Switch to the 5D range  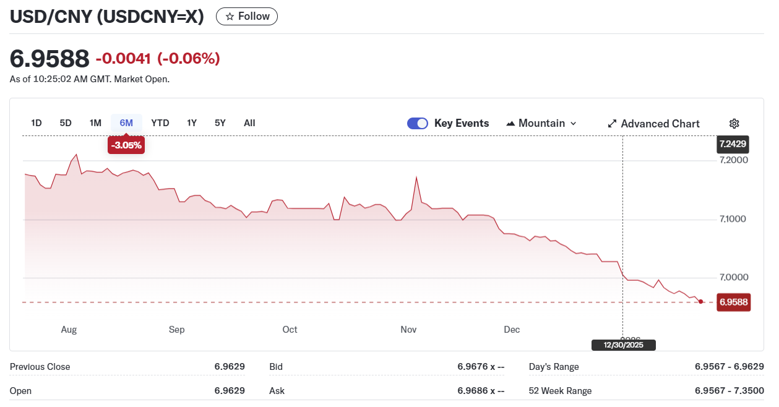[x=66, y=123]
